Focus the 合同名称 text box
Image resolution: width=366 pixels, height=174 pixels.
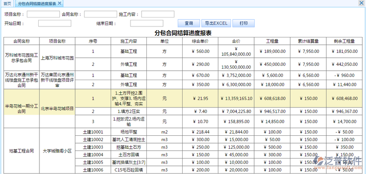pyautogui.click(x=100, y=14)
